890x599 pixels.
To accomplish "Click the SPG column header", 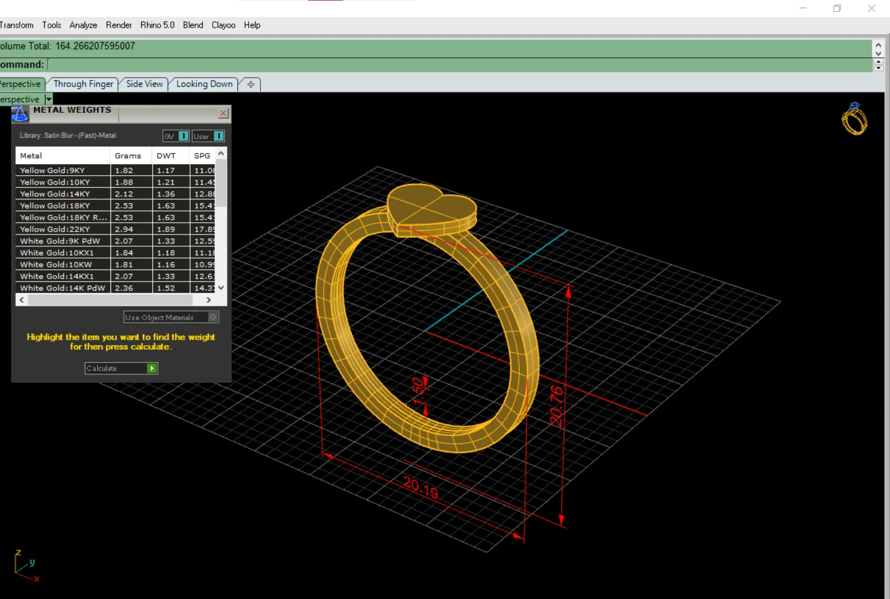I will 203,156.
